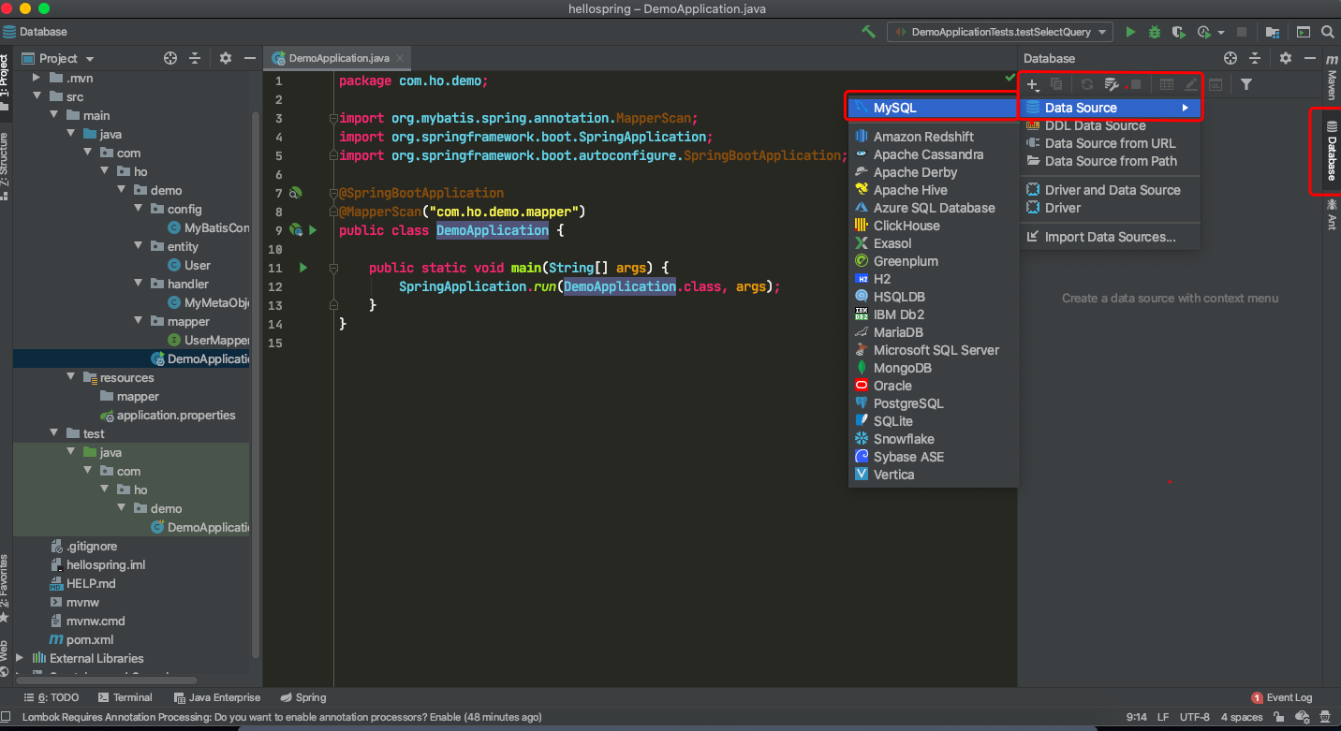This screenshot has height=731, width=1341.
Task: Collapse all in Project panel header
Action: pyautogui.click(x=195, y=58)
